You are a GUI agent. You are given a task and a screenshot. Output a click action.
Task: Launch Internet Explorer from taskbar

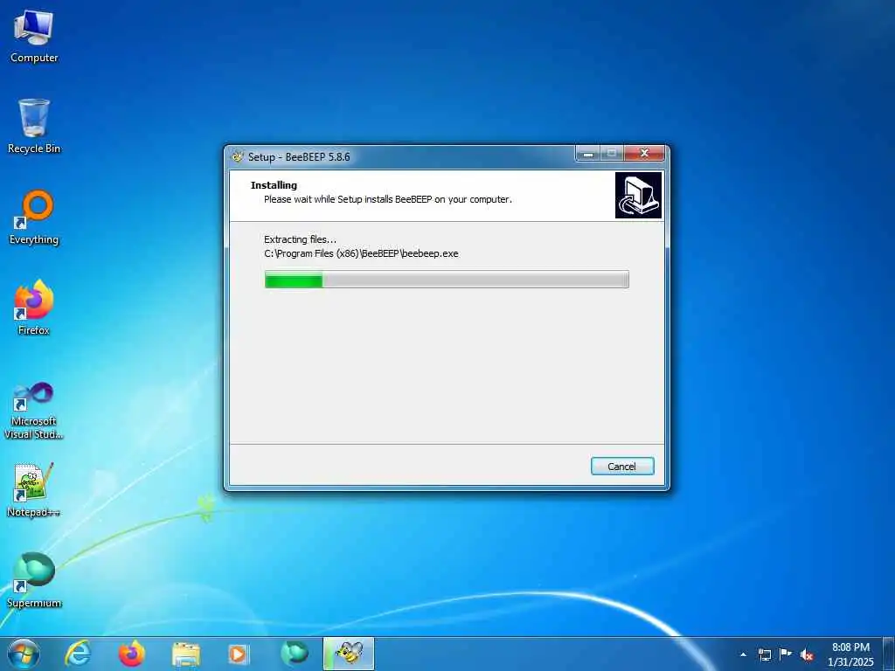(x=78, y=654)
